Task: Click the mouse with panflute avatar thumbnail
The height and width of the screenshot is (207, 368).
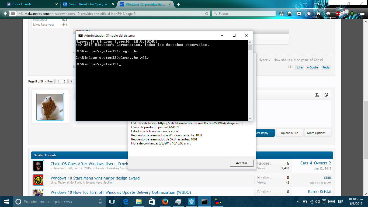Action: click(50, 107)
